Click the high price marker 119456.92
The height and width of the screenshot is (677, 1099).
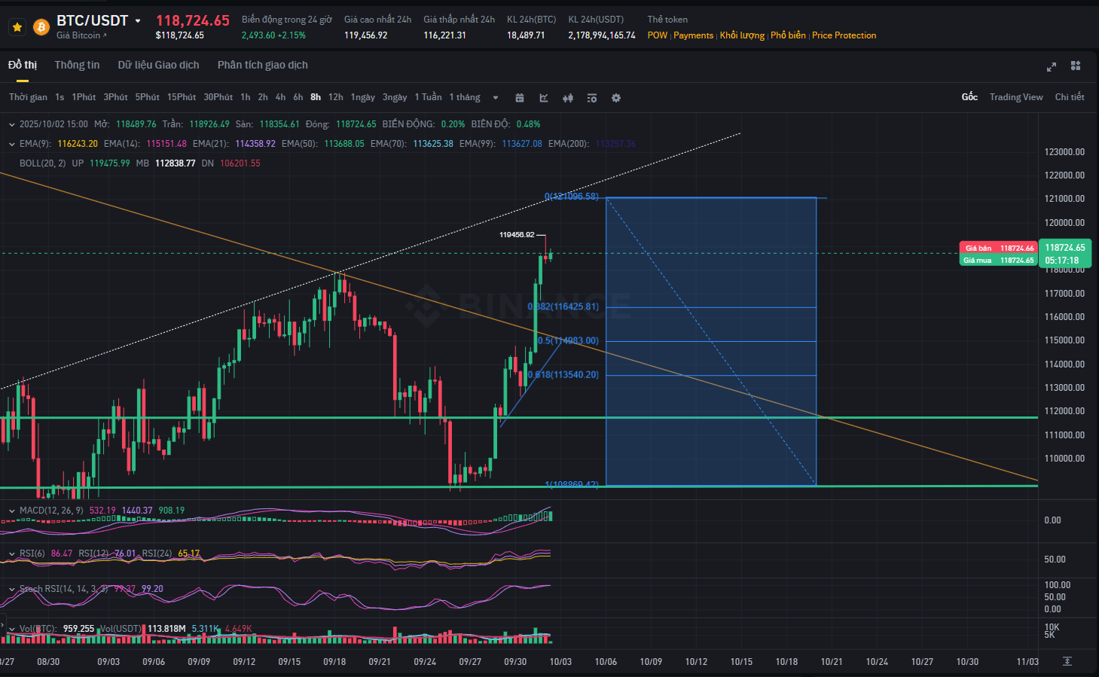click(517, 235)
